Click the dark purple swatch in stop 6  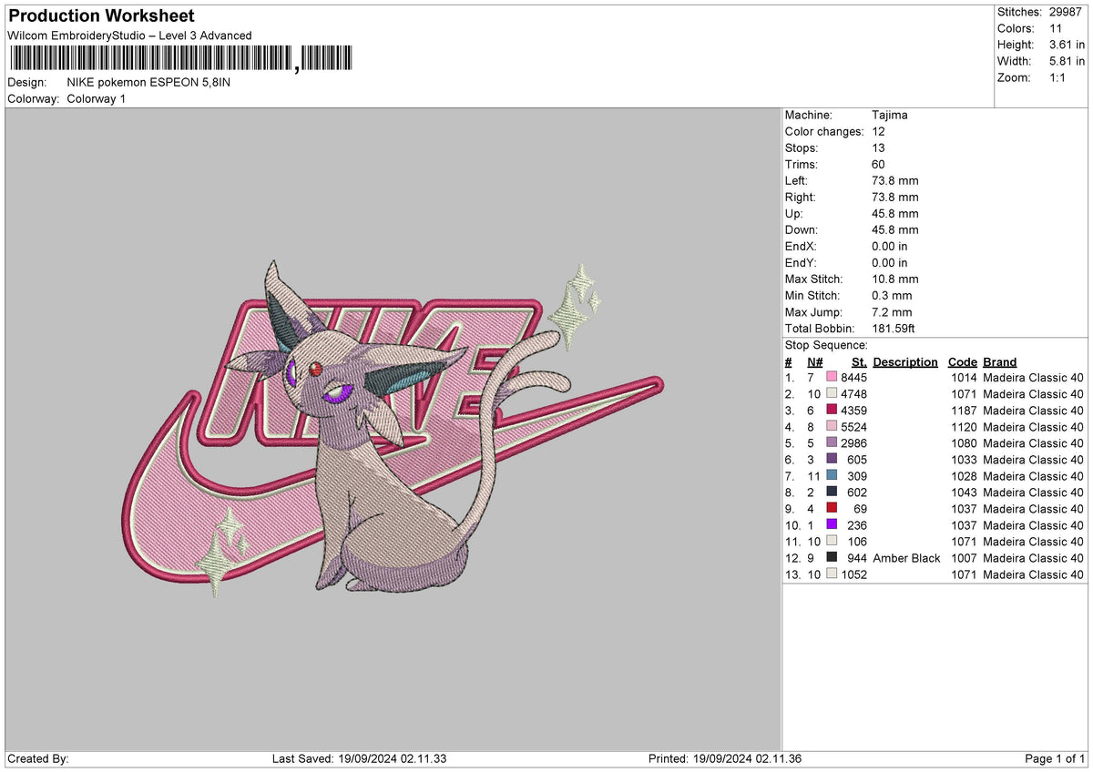pyautogui.click(x=832, y=459)
